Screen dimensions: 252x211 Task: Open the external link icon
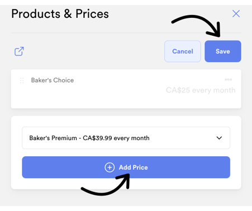click(19, 51)
